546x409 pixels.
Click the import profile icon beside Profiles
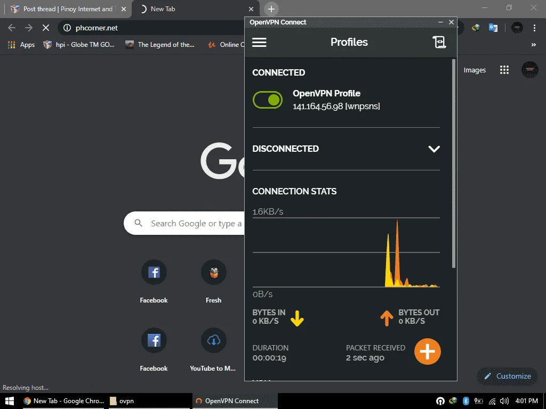click(x=439, y=42)
